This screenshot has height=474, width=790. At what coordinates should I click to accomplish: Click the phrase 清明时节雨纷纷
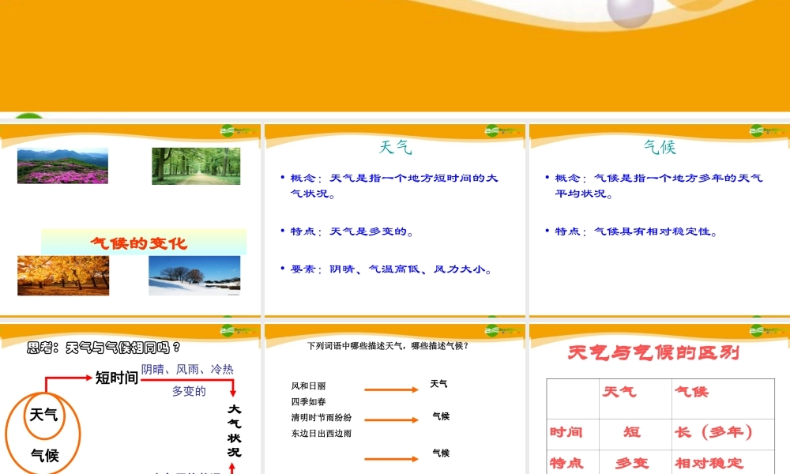tap(321, 418)
